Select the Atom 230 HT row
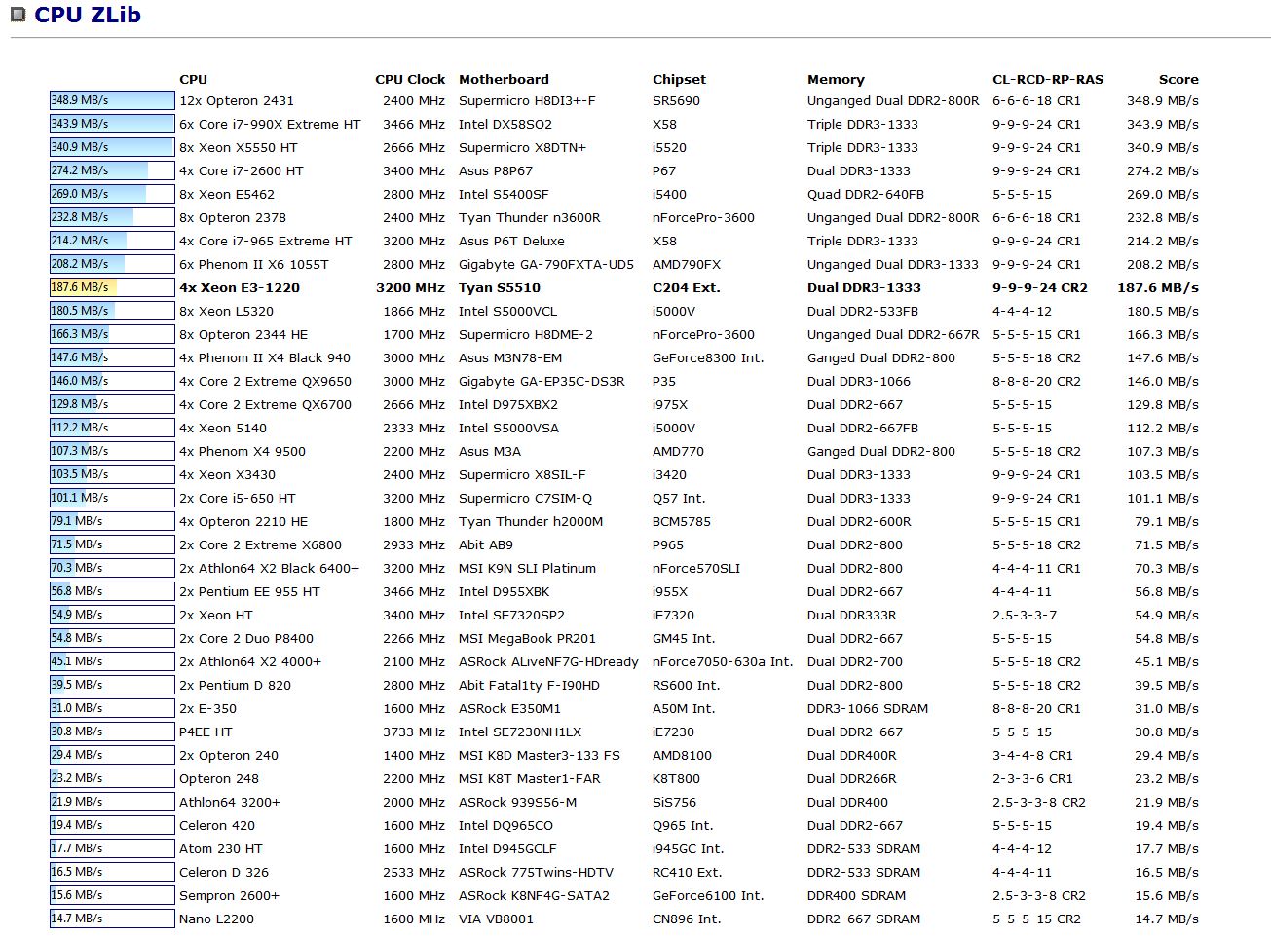 click(221, 848)
